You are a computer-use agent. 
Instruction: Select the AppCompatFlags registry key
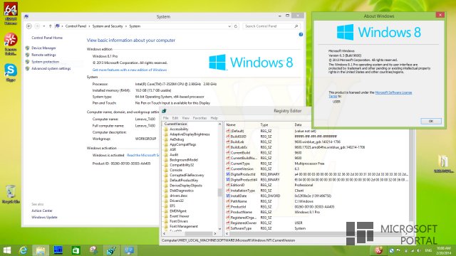[x=182, y=144]
